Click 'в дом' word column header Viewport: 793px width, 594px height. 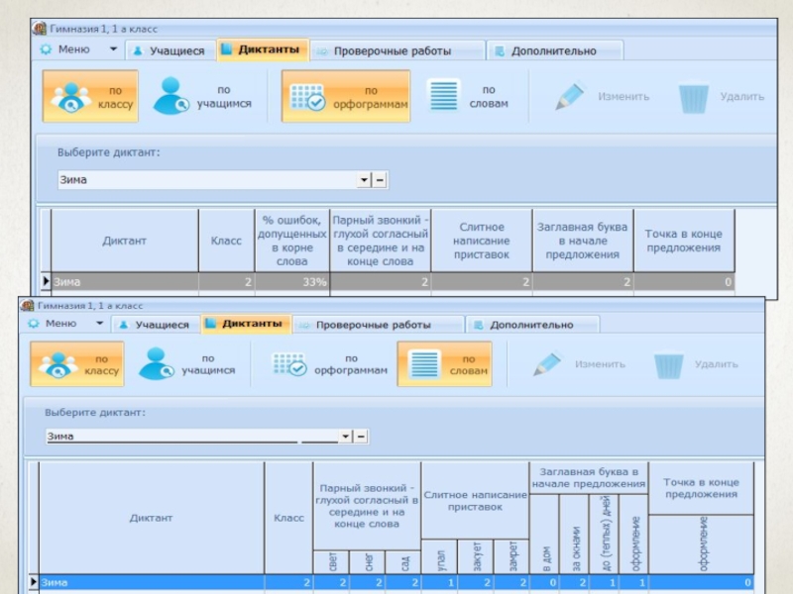point(544,534)
